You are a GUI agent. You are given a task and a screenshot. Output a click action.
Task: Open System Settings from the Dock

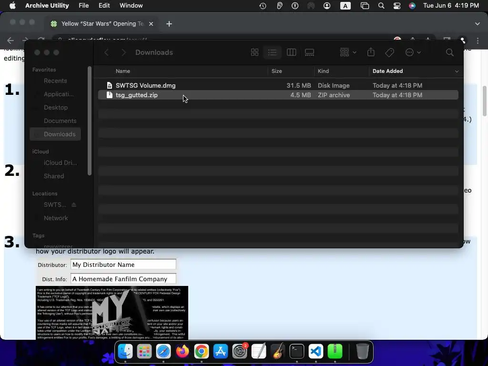(x=240, y=351)
